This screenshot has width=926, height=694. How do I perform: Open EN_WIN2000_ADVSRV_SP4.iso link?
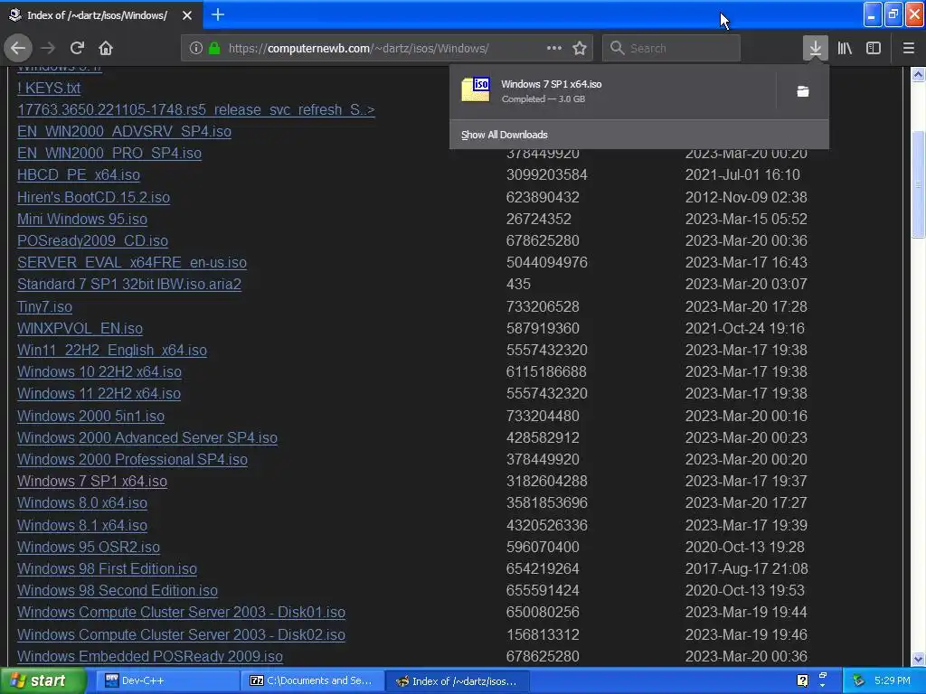point(124,131)
